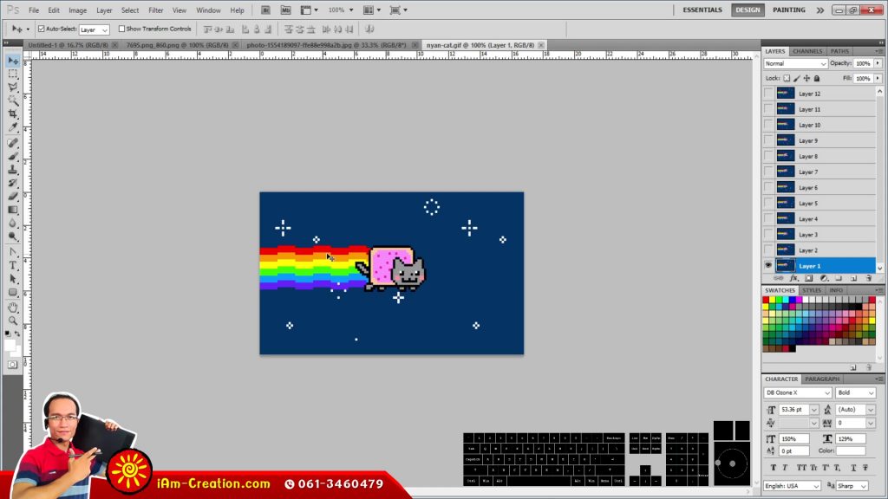Select the Dodge tool

pos(13,237)
